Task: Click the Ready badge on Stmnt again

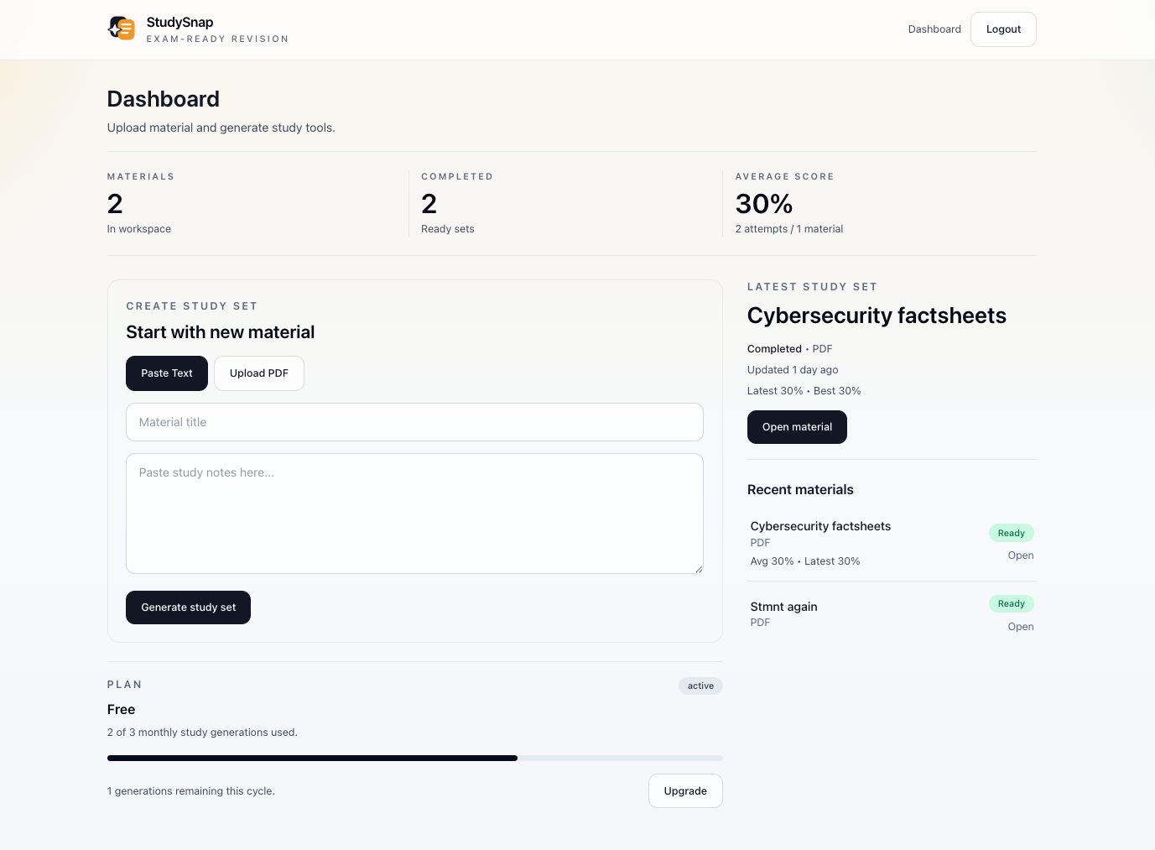Action: (1011, 603)
